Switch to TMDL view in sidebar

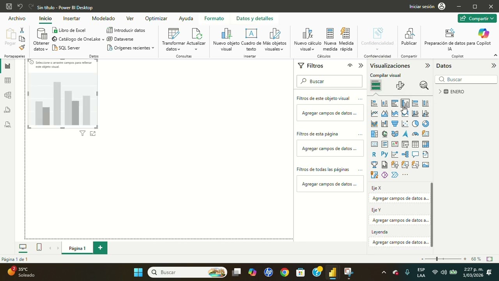7,125
